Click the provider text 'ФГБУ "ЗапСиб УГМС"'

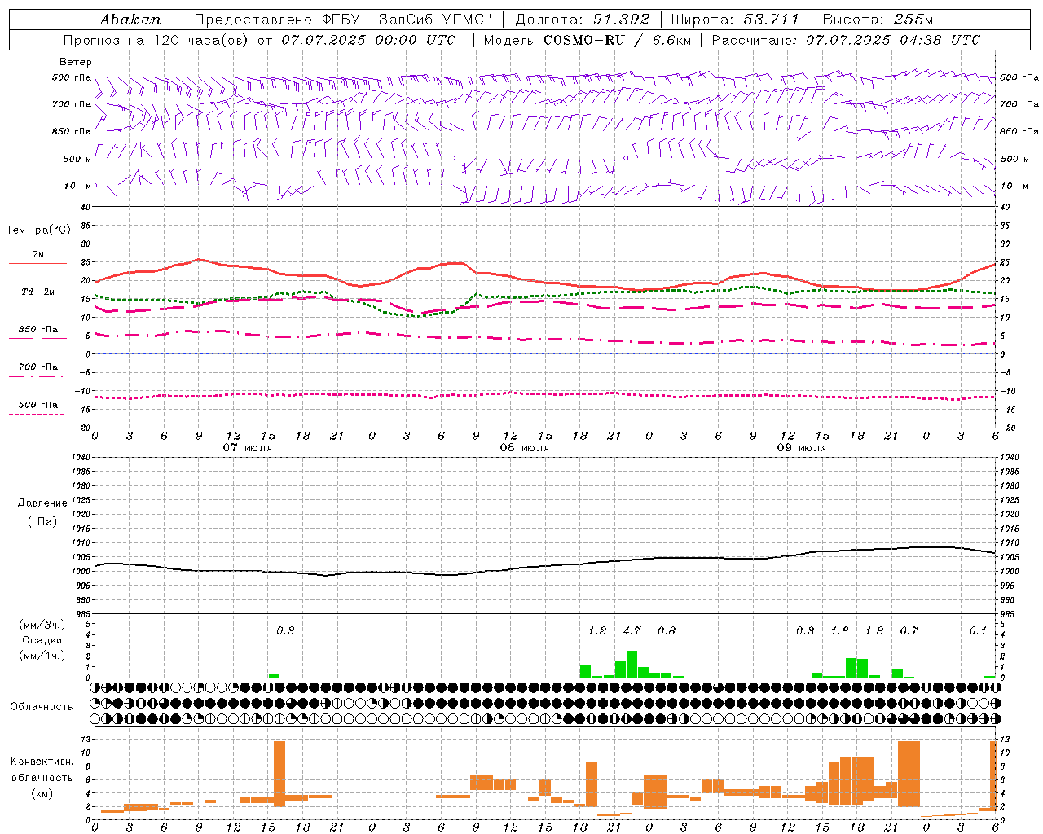pos(407,20)
